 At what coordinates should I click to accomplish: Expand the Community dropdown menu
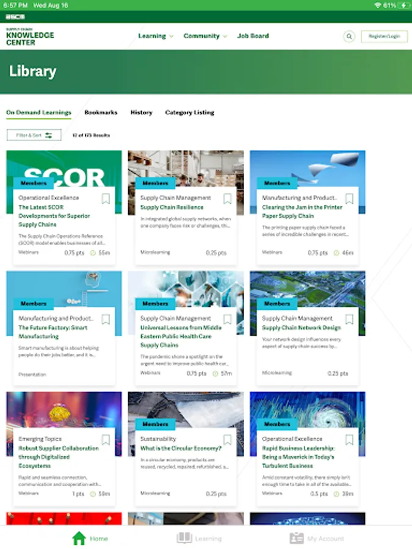(205, 36)
